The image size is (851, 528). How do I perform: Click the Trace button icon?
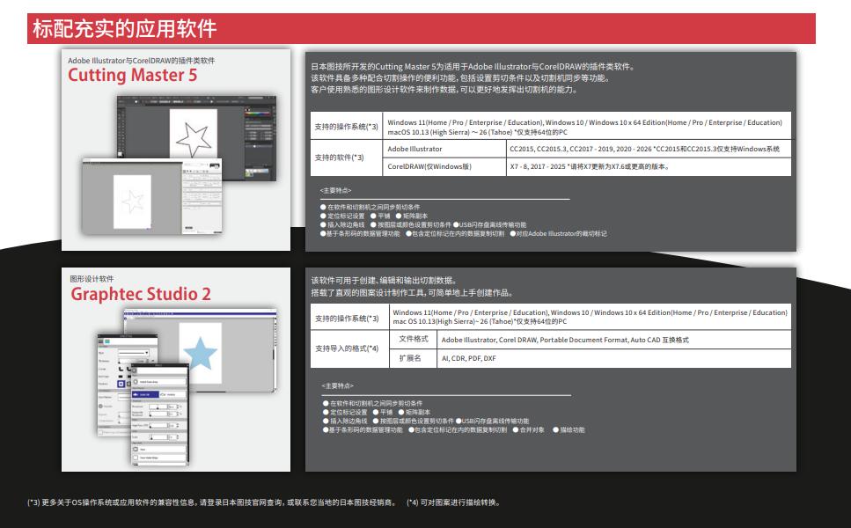[135, 449]
